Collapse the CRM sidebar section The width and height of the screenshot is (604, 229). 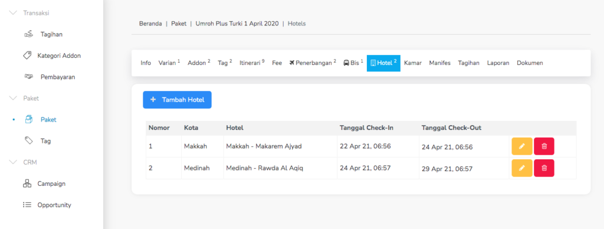coord(14,162)
